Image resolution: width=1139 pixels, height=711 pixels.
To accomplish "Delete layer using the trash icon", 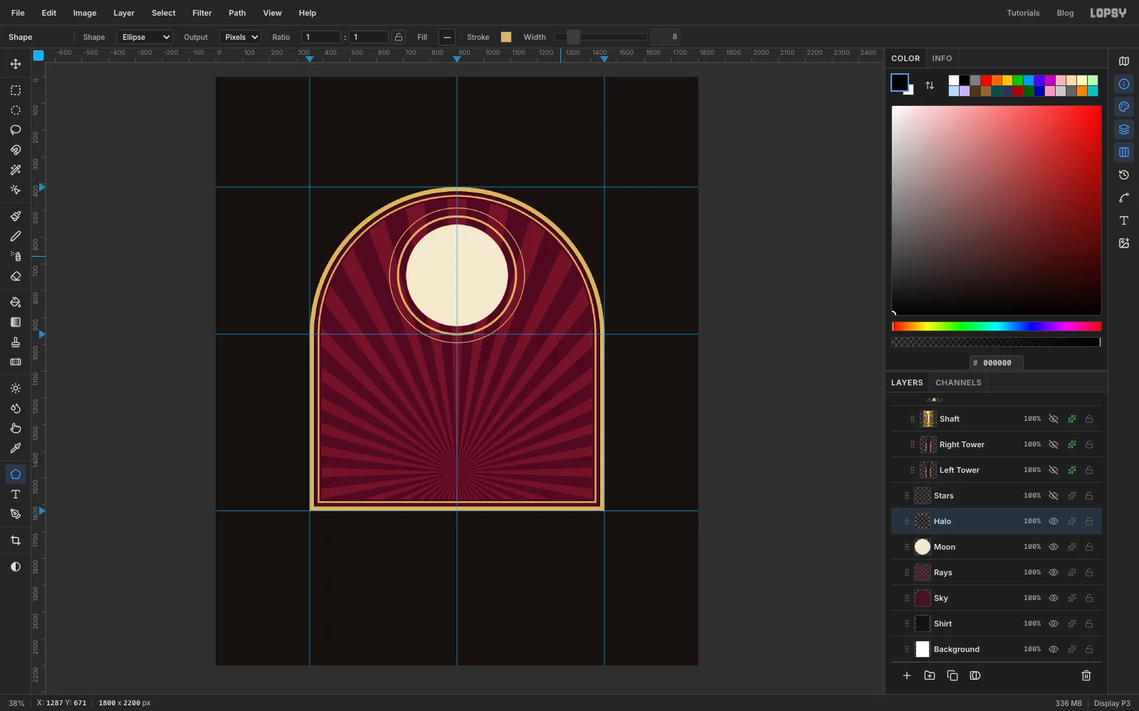I will pos(1086,675).
